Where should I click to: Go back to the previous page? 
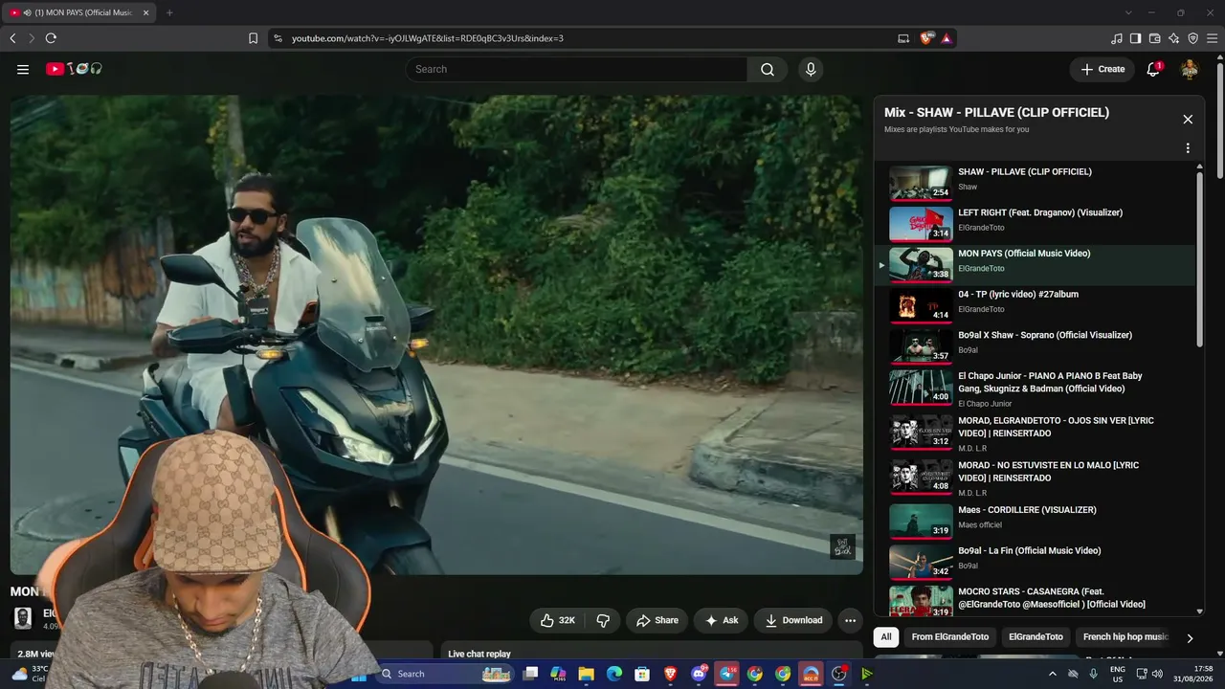point(12,38)
